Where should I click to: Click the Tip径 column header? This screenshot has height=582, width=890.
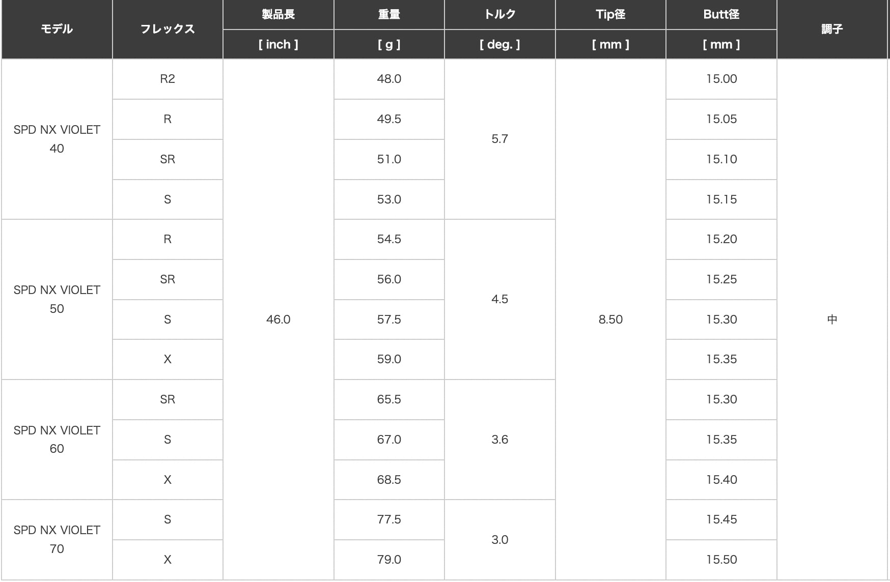pyautogui.click(x=610, y=14)
